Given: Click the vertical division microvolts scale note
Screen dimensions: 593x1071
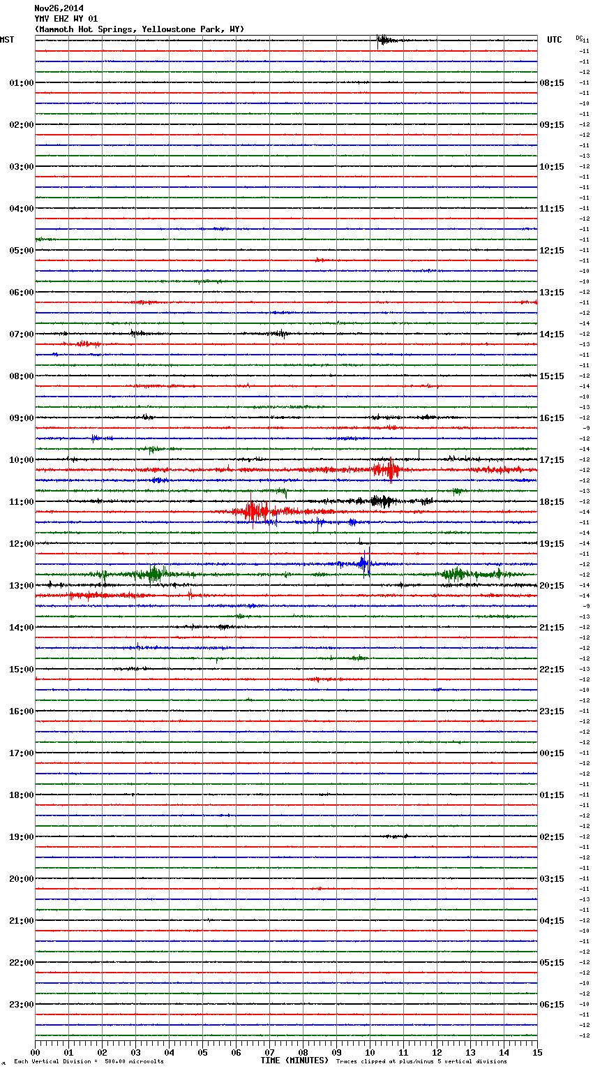Looking at the screenshot, I should (89, 1062).
